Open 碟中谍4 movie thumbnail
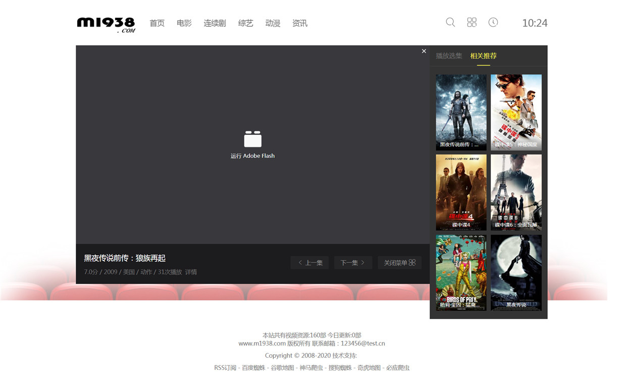623x392 pixels. 461,192
